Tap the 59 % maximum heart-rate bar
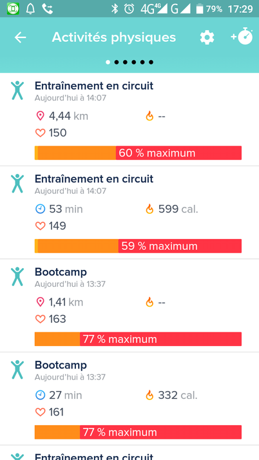Viewport: 259px width, 460px height. pyautogui.click(x=138, y=246)
